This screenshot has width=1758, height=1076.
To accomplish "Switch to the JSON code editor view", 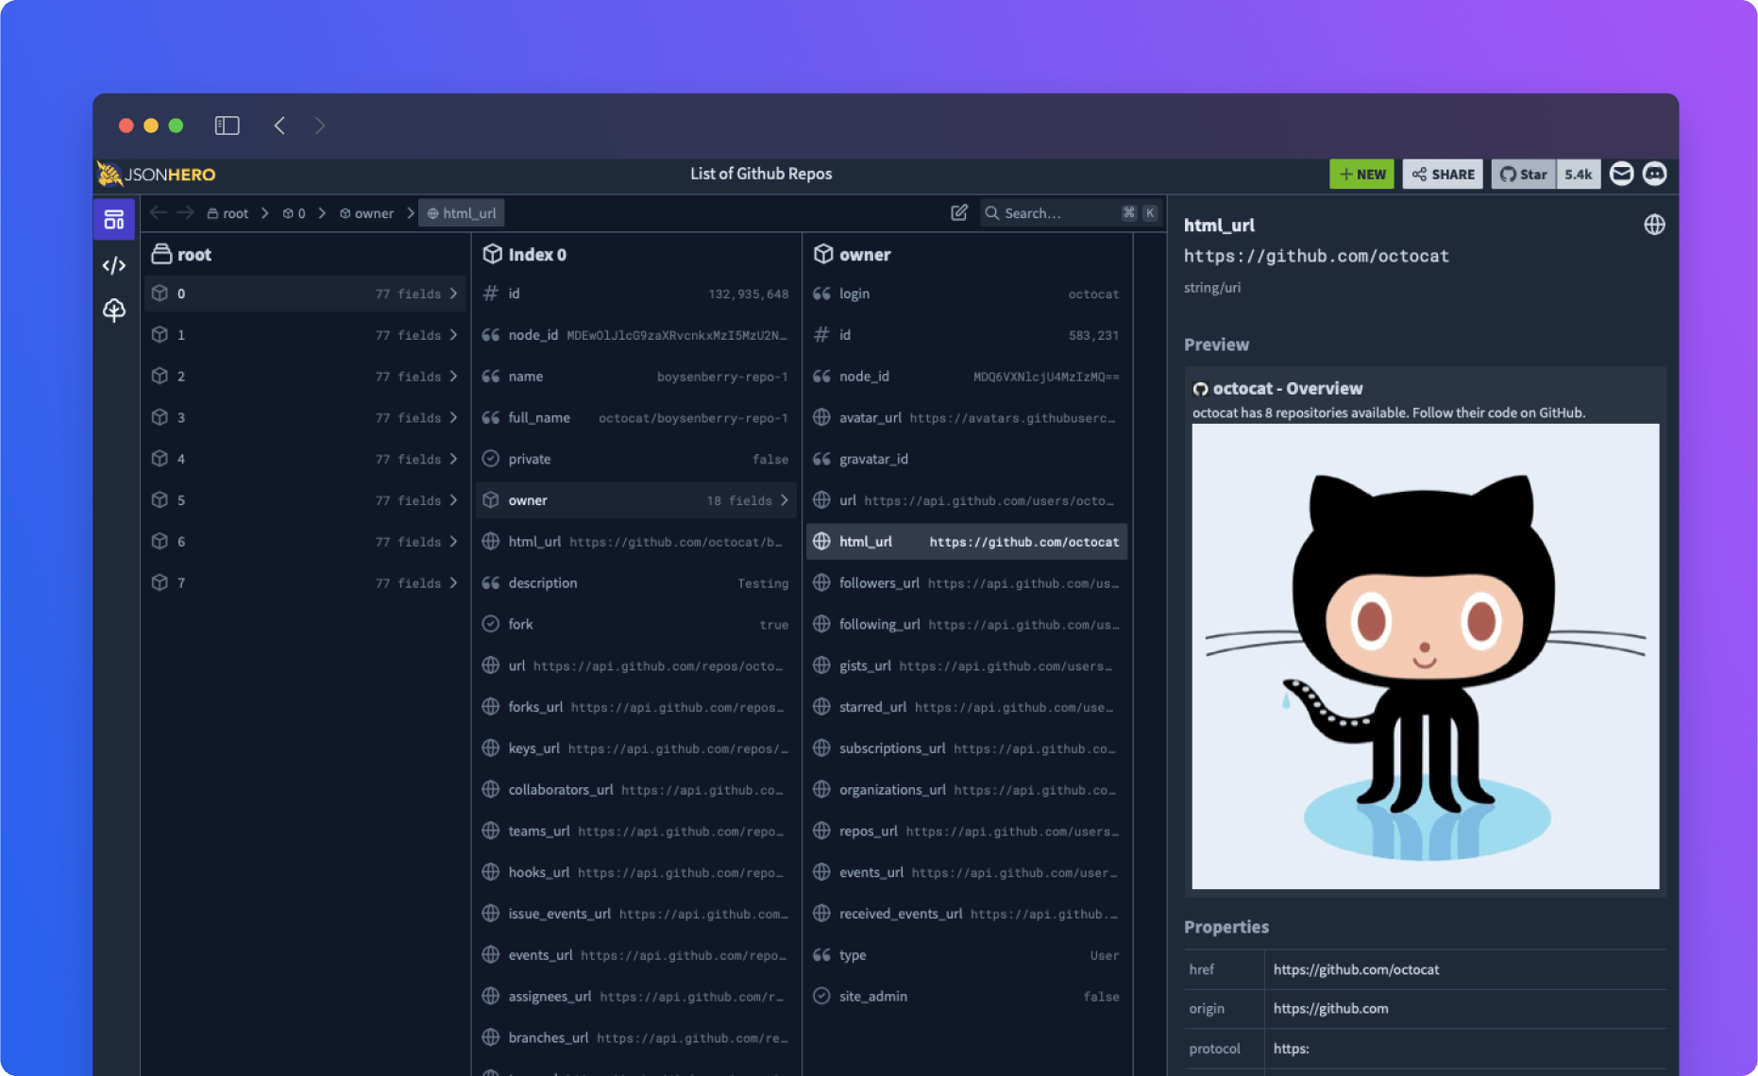I will (x=114, y=265).
